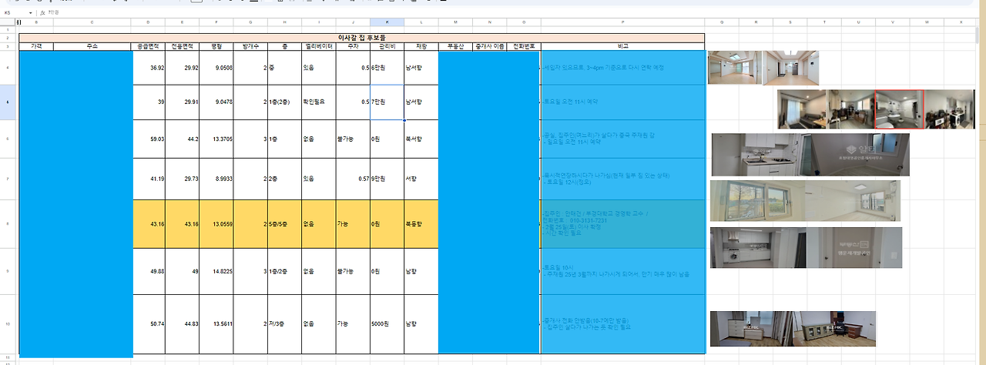Click the first living room photo in row 5

[801, 109]
